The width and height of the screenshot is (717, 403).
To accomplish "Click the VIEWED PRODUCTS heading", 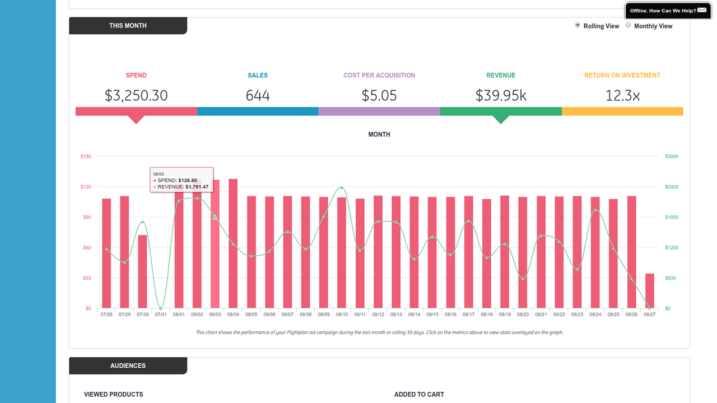I will 114,394.
